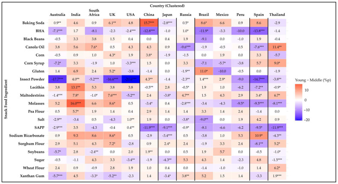The image size is (338, 184).
Task: Click the BHA Spain cell -13.8
Action: [259, 31]
